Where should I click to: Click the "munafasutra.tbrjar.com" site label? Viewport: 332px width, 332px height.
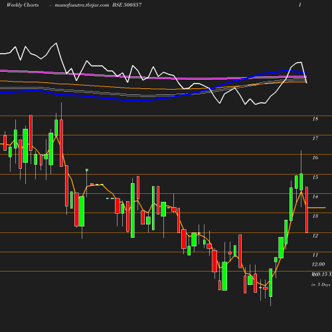point(82,5)
